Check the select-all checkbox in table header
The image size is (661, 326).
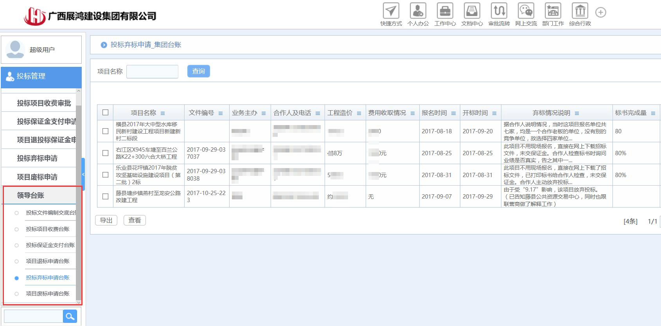(x=105, y=113)
